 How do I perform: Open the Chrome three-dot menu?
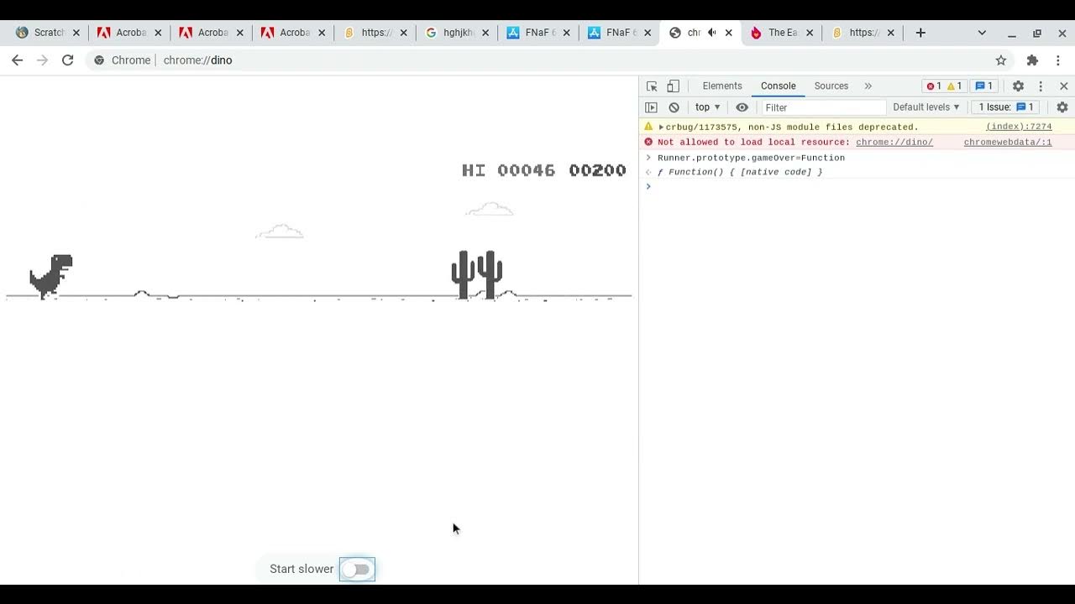pos(1058,60)
